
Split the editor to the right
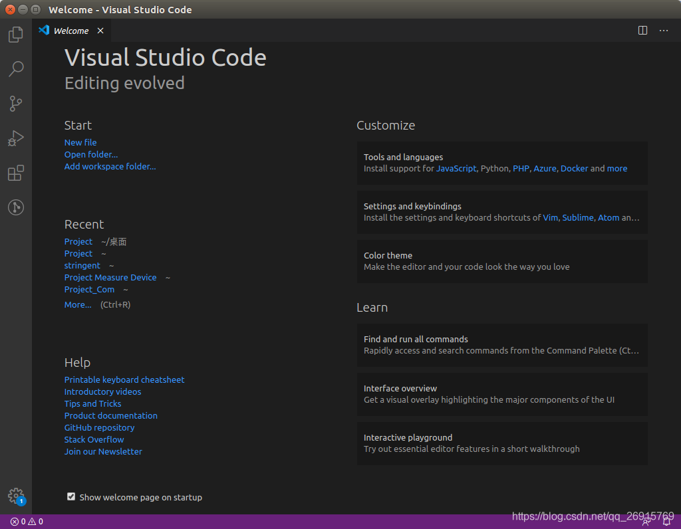tap(642, 31)
